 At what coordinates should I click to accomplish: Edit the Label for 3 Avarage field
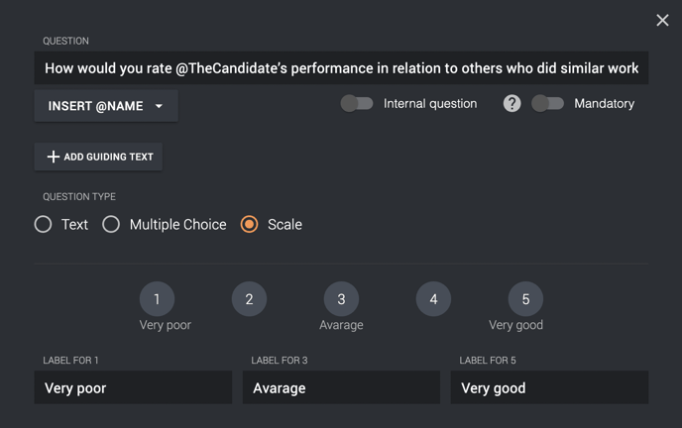pos(341,387)
